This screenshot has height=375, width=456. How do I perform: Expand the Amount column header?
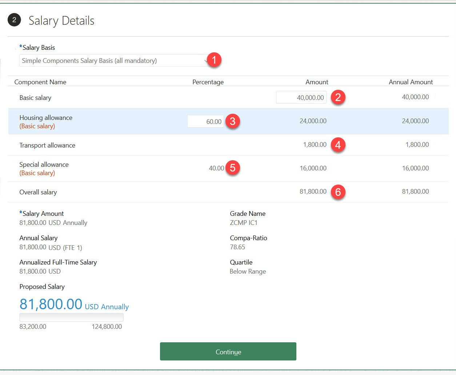coord(317,82)
